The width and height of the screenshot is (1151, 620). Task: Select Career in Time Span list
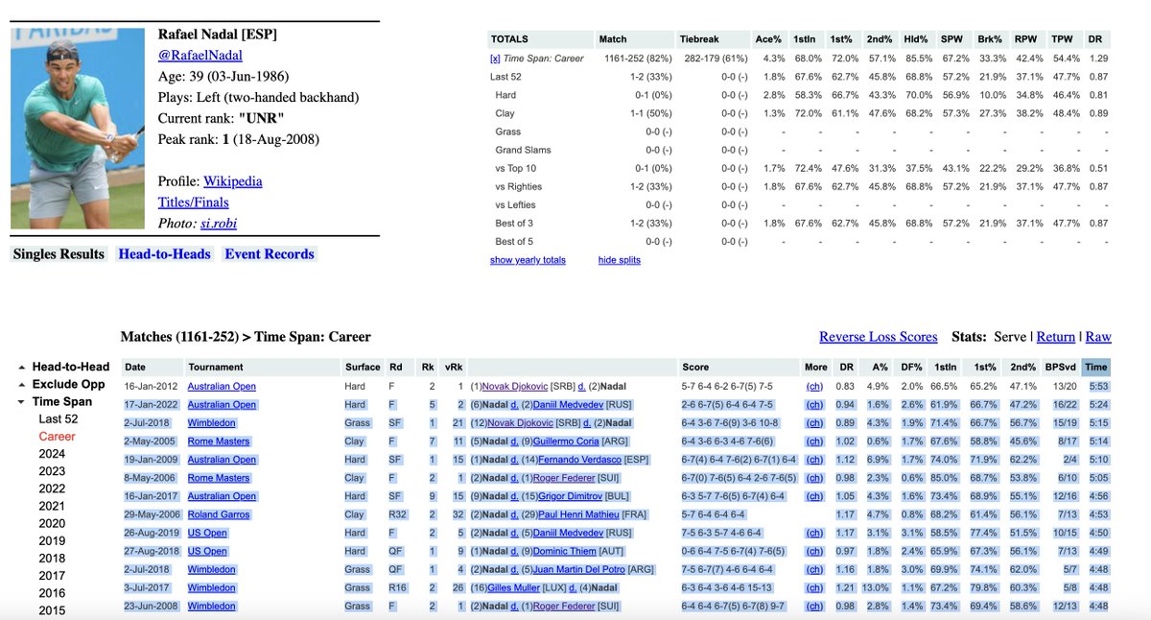pyautogui.click(x=57, y=436)
